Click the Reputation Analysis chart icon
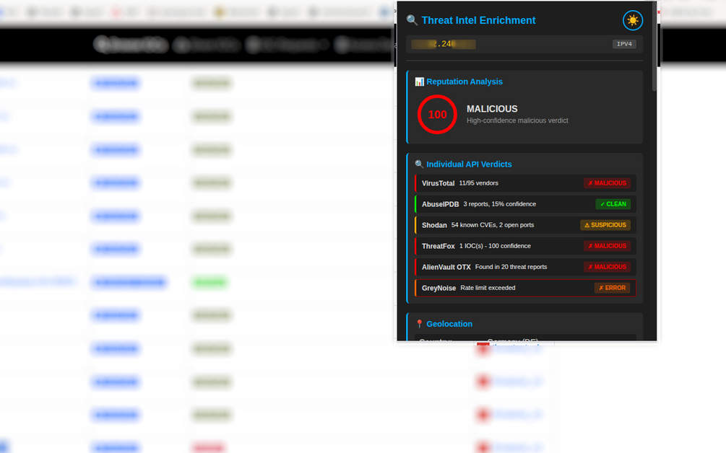Screen dimensions: 726x453 pyautogui.click(x=419, y=82)
